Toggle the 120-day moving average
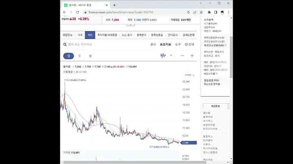Screen dimensions: 293x164 [x=84, y=72]
